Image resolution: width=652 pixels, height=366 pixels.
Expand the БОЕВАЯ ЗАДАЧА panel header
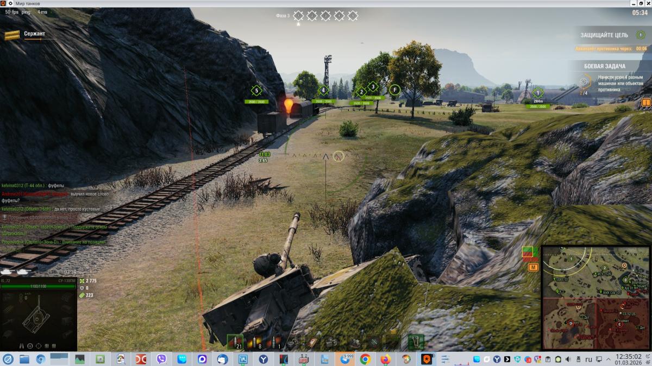tap(604, 66)
